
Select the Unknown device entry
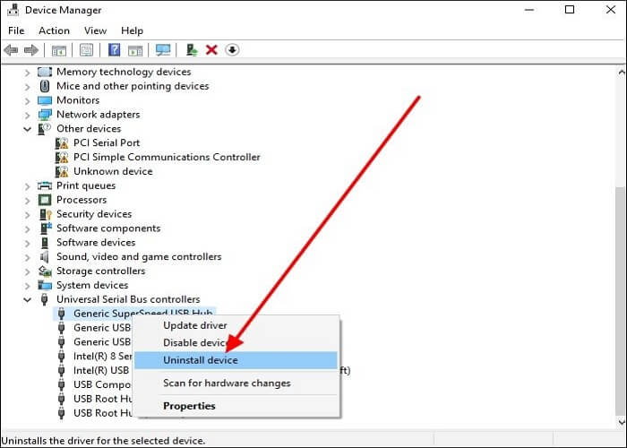point(113,172)
